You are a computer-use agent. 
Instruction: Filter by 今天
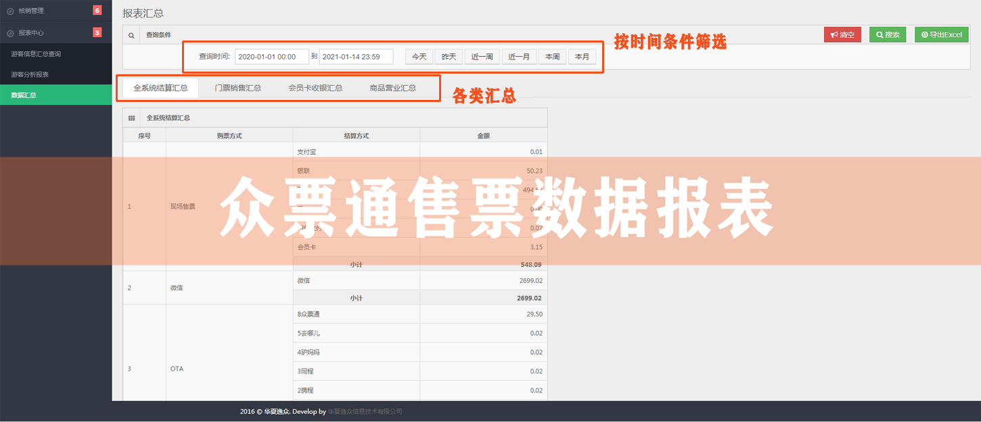(x=419, y=57)
